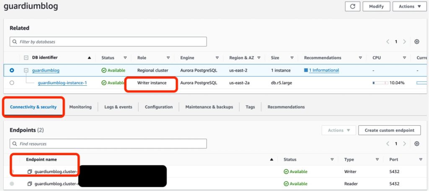Switch to the Logs & events tab
This screenshot has width=429, height=191.
tap(118, 107)
